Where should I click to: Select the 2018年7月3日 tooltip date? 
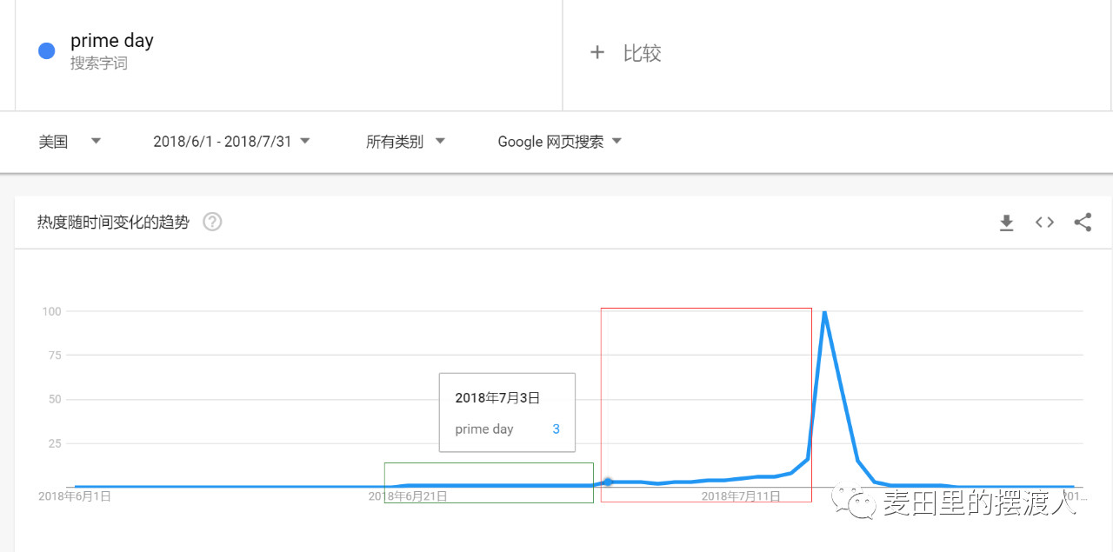(497, 397)
